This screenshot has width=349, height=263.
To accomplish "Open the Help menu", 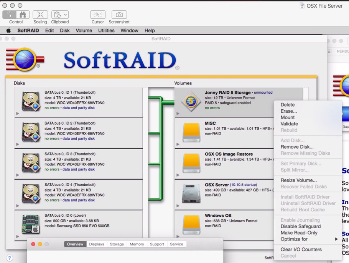I will (150, 31).
